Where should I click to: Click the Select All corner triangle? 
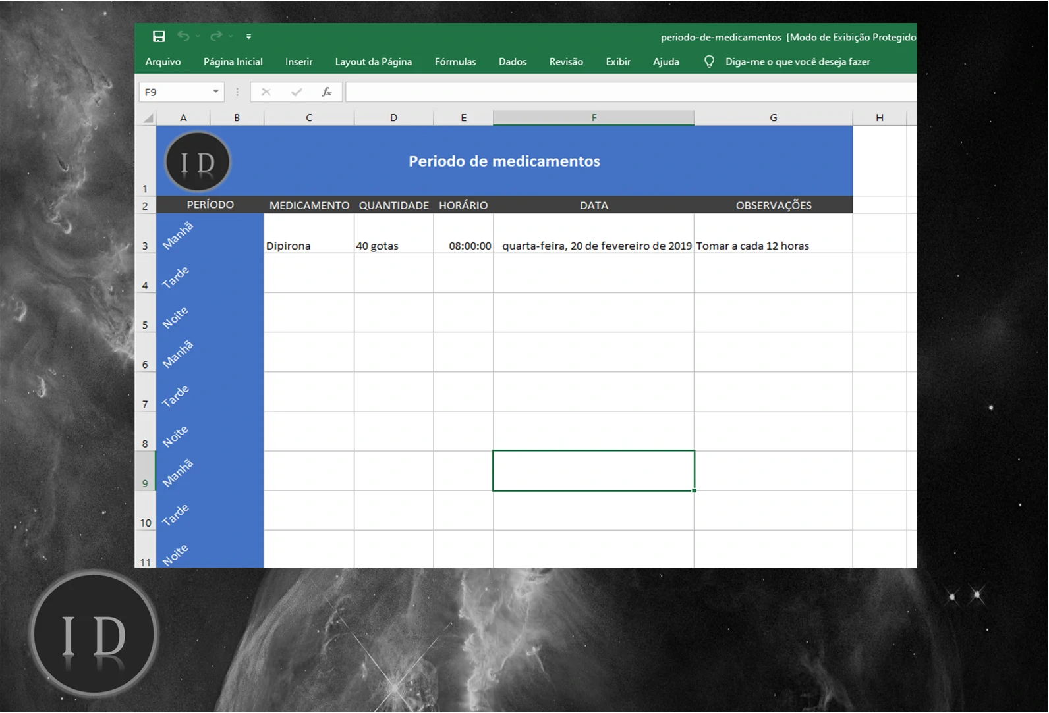tap(148, 118)
